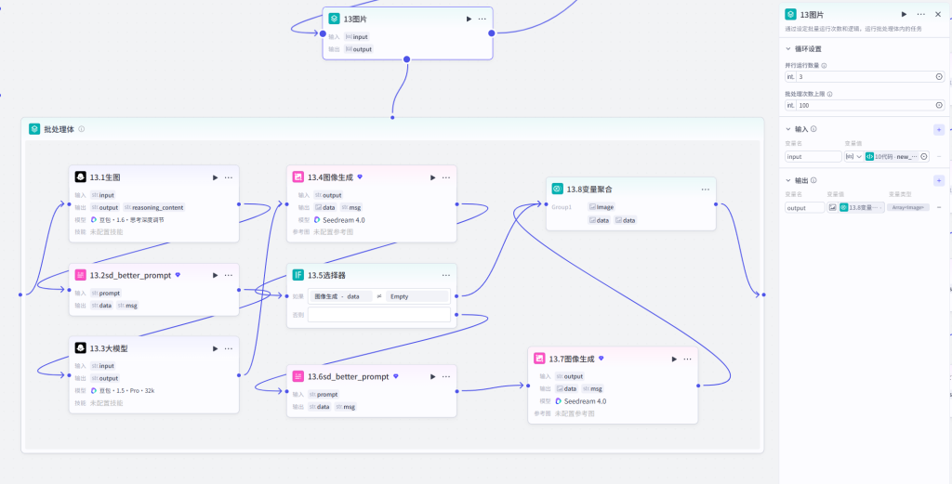Run the 13.7图像生成 node
Screen dimensions: 952x484
point(674,360)
